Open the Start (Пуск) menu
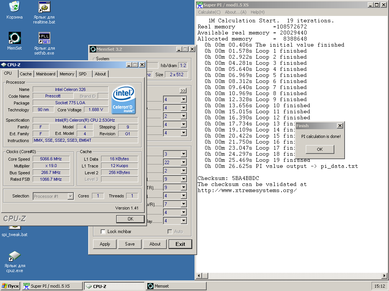Screen dimensions: 389x291 [10, 286]
